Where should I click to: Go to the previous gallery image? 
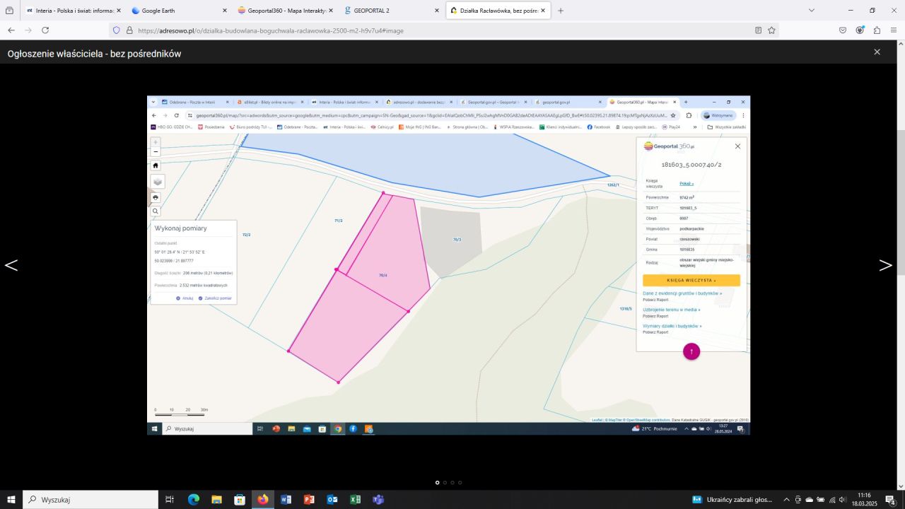point(11,265)
